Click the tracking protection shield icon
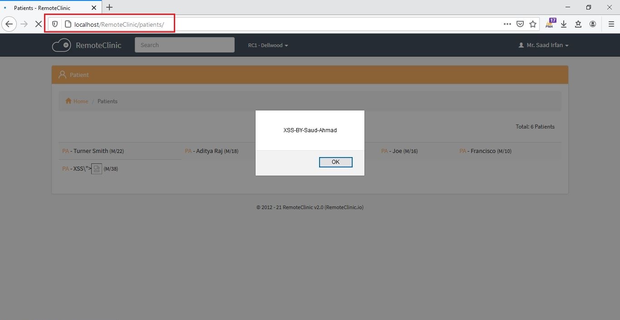 click(54, 24)
